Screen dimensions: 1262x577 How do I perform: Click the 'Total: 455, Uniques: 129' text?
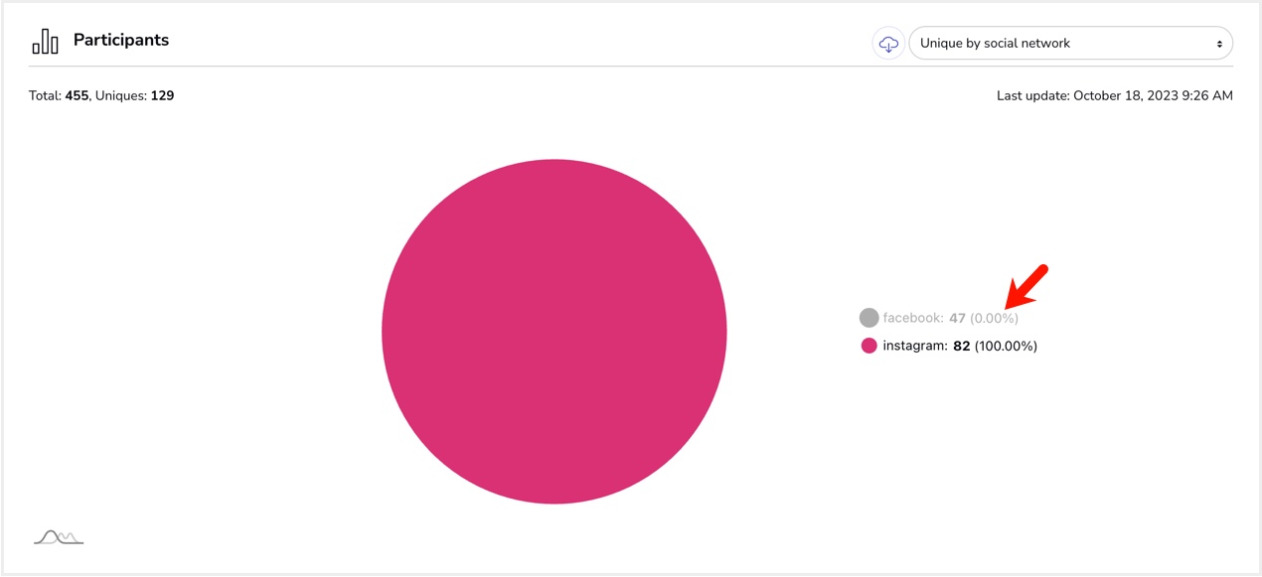(x=101, y=96)
